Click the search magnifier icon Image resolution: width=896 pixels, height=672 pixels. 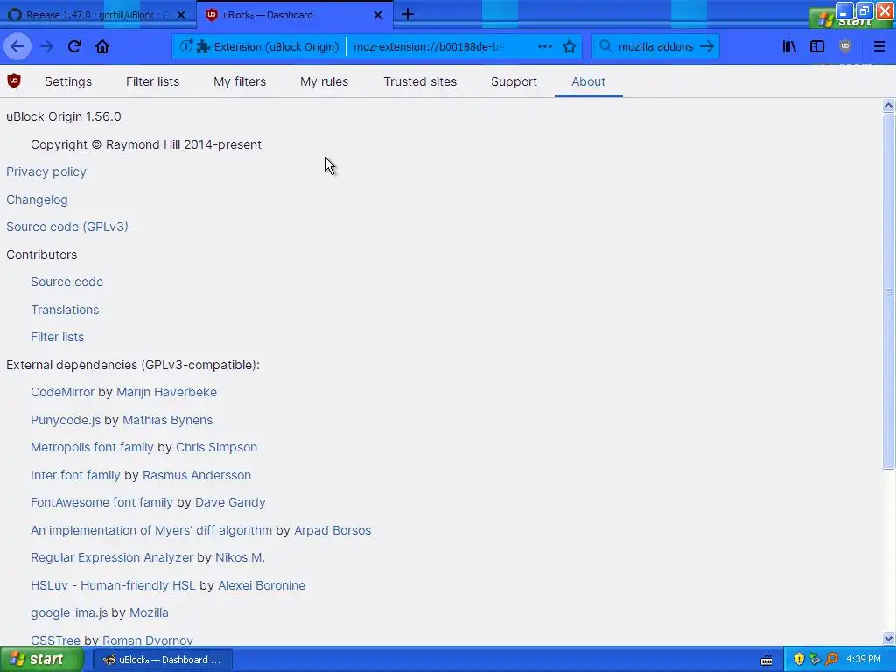[605, 46]
